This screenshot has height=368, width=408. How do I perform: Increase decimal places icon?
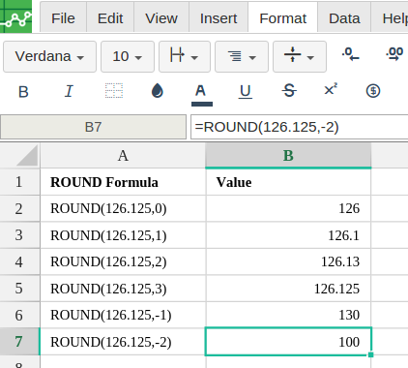pos(394,54)
